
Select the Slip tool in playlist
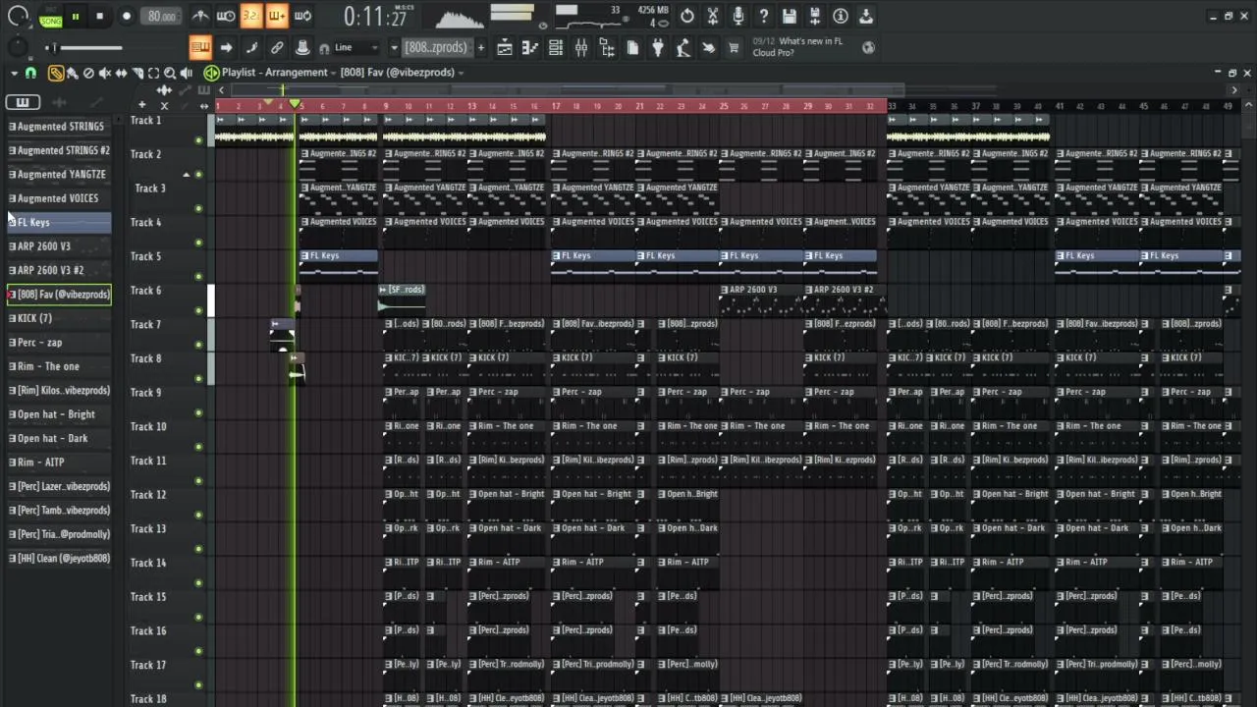tap(122, 73)
